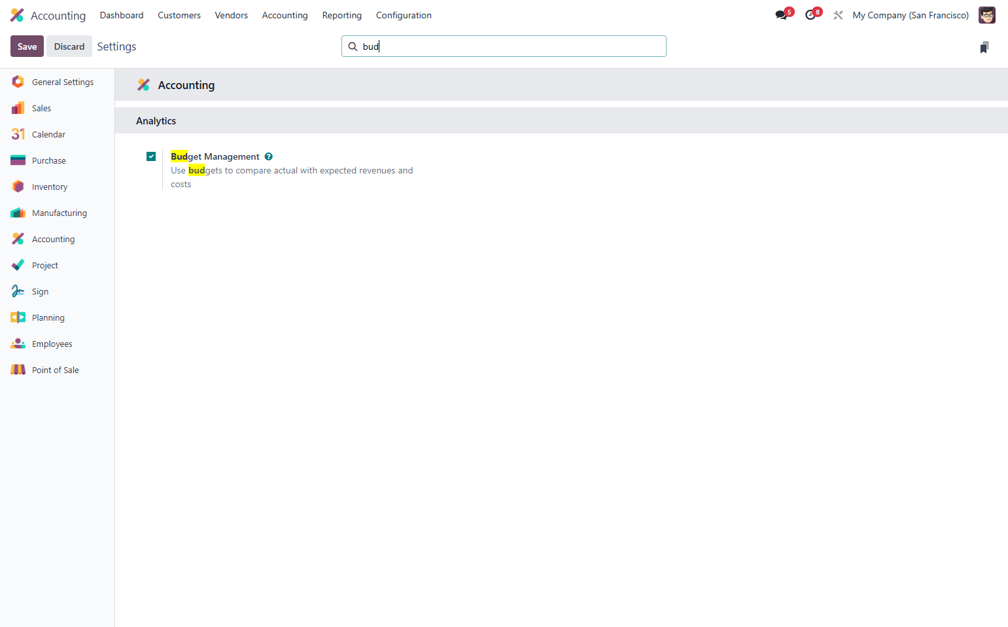Click the Budget Management label text
This screenshot has width=1008, height=627.
click(x=215, y=156)
